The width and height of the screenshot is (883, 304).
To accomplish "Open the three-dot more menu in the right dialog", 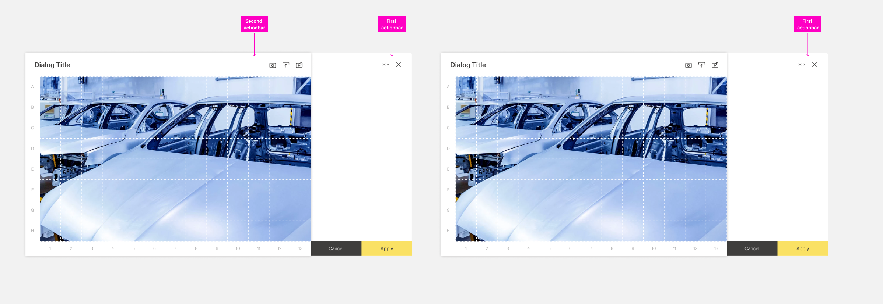I will click(801, 65).
